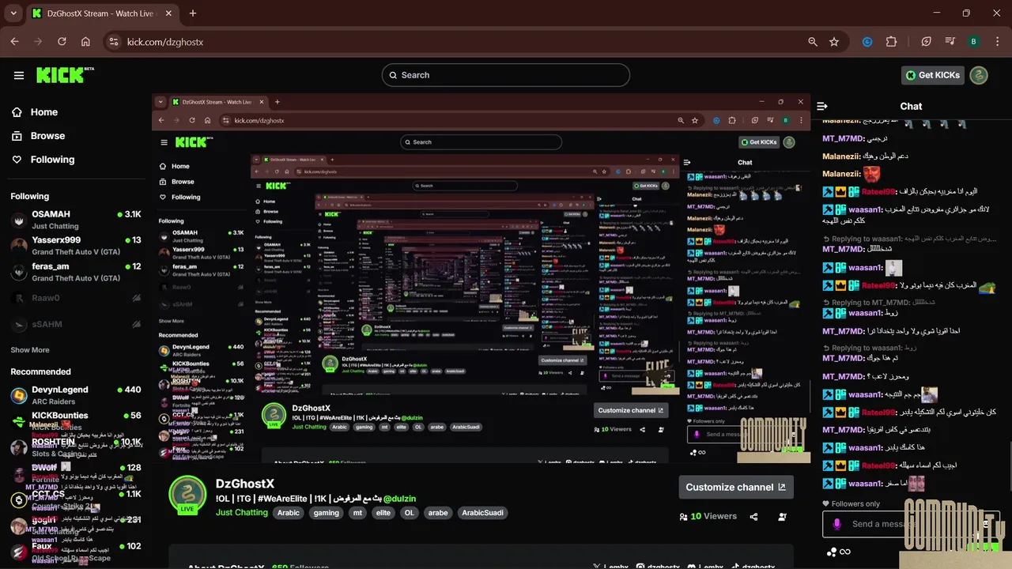Open offline channel sSAHM in outer sidebar
1012x569 pixels.
pyautogui.click(x=76, y=324)
